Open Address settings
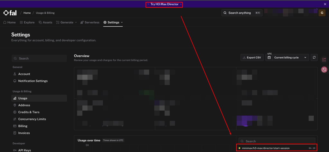Viewport: 329px width, 152px height. tap(39, 105)
